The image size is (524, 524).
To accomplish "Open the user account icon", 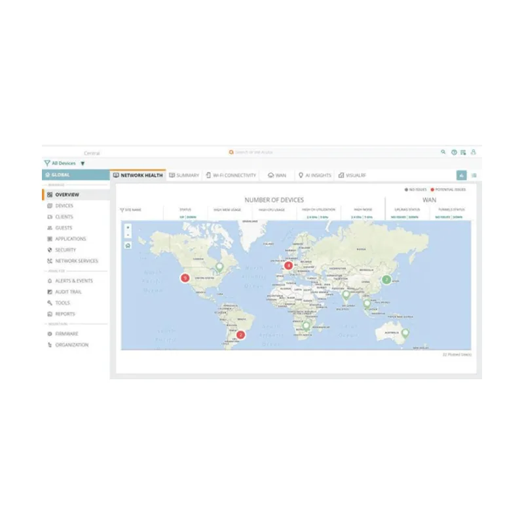I will (473, 152).
